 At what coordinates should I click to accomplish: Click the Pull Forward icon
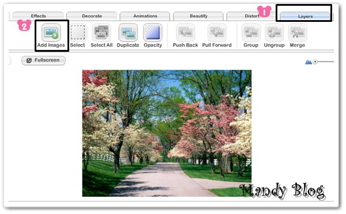pyautogui.click(x=217, y=32)
